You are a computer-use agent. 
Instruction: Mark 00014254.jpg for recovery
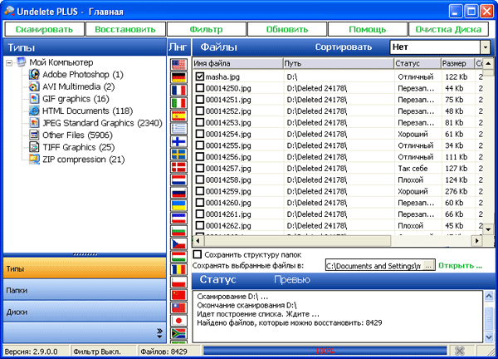(x=199, y=134)
